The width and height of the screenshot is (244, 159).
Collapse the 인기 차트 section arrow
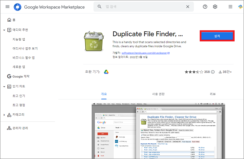(4, 87)
